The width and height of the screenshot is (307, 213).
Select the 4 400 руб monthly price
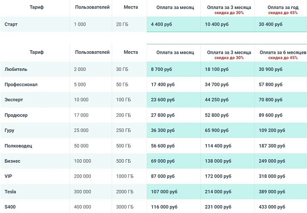pos(161,24)
